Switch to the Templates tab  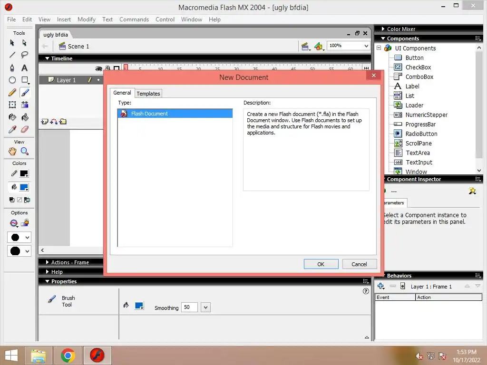pos(148,94)
